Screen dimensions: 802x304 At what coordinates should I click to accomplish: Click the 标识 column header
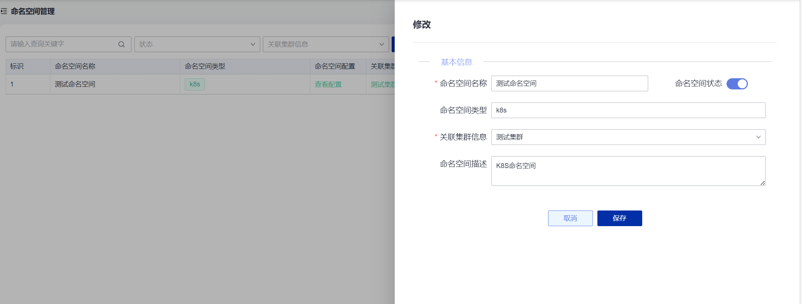click(x=28, y=66)
